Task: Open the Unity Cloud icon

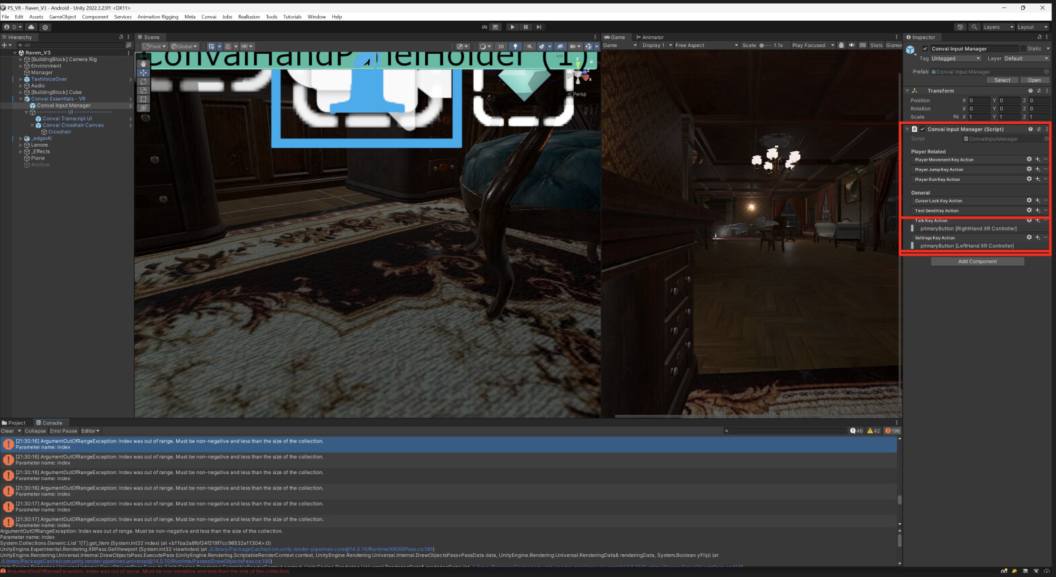Action: pyautogui.click(x=31, y=27)
